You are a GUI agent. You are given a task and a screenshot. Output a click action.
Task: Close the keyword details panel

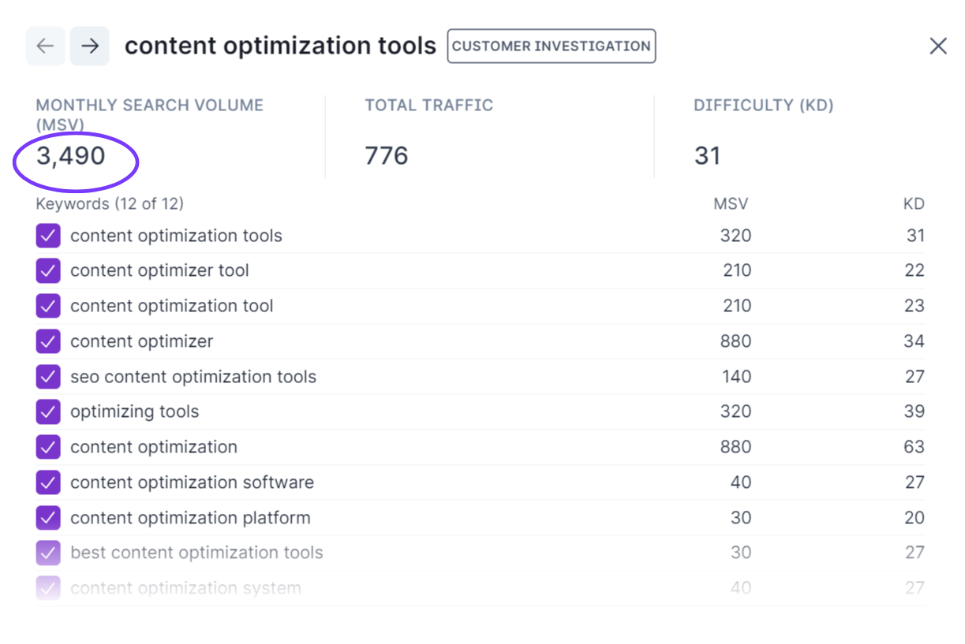pyautogui.click(x=937, y=47)
